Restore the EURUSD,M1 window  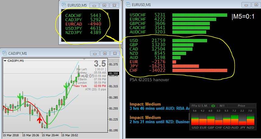(256, 5)
